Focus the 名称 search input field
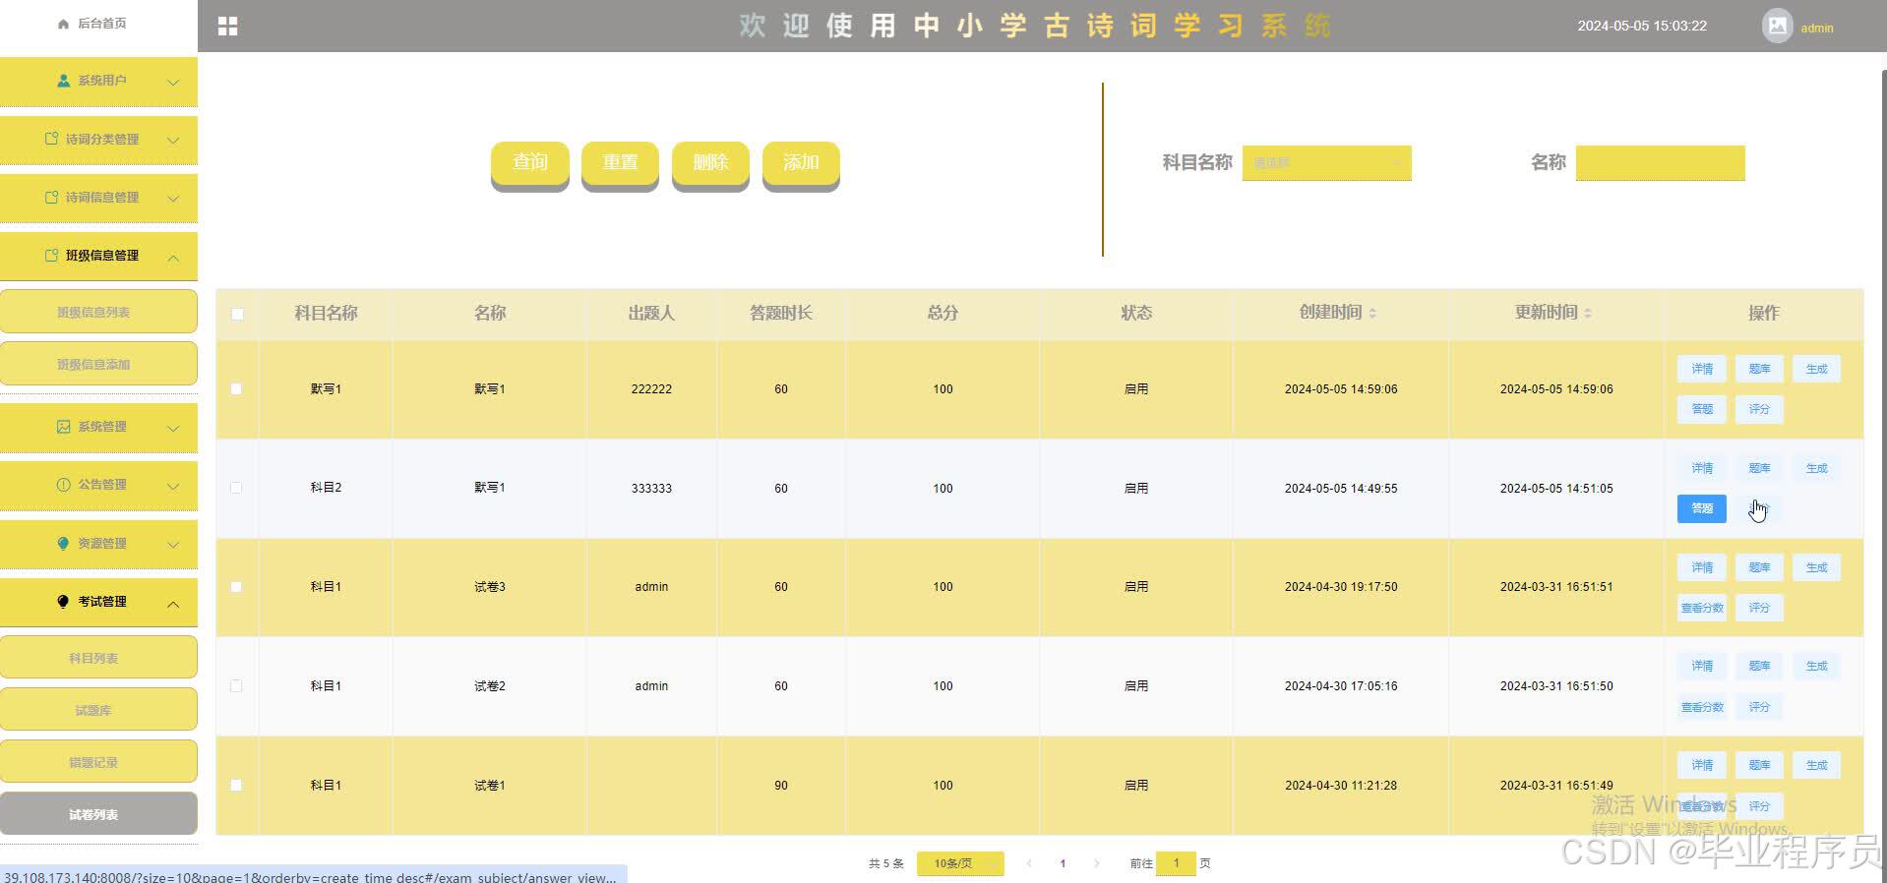Viewport: 1887px width, 883px height. pos(1660,163)
